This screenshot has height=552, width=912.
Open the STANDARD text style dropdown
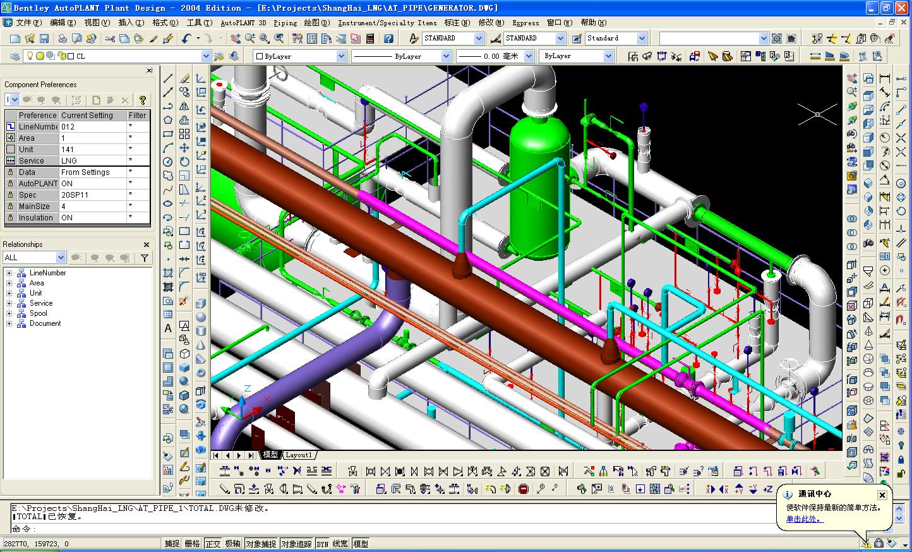(x=479, y=39)
